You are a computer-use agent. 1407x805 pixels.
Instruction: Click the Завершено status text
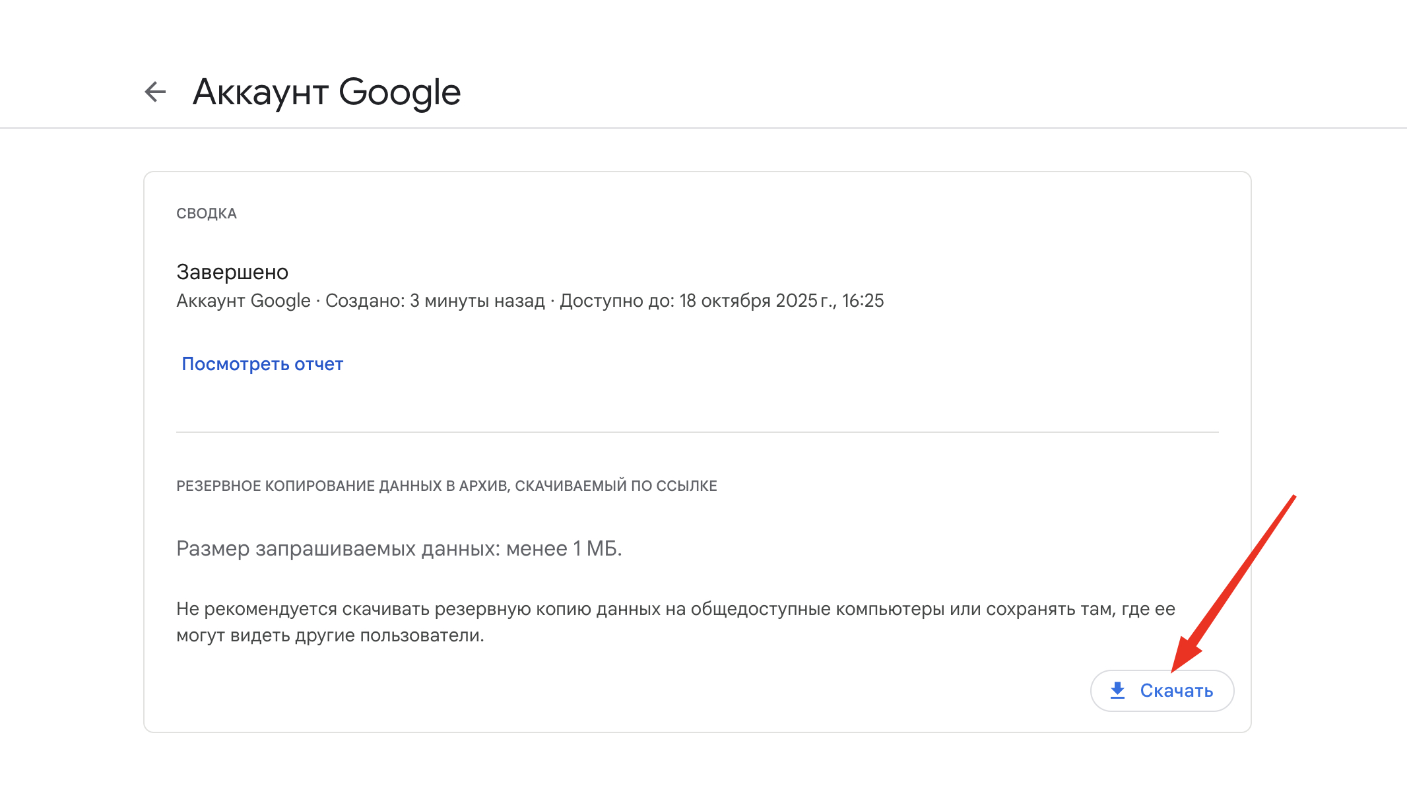coord(232,272)
